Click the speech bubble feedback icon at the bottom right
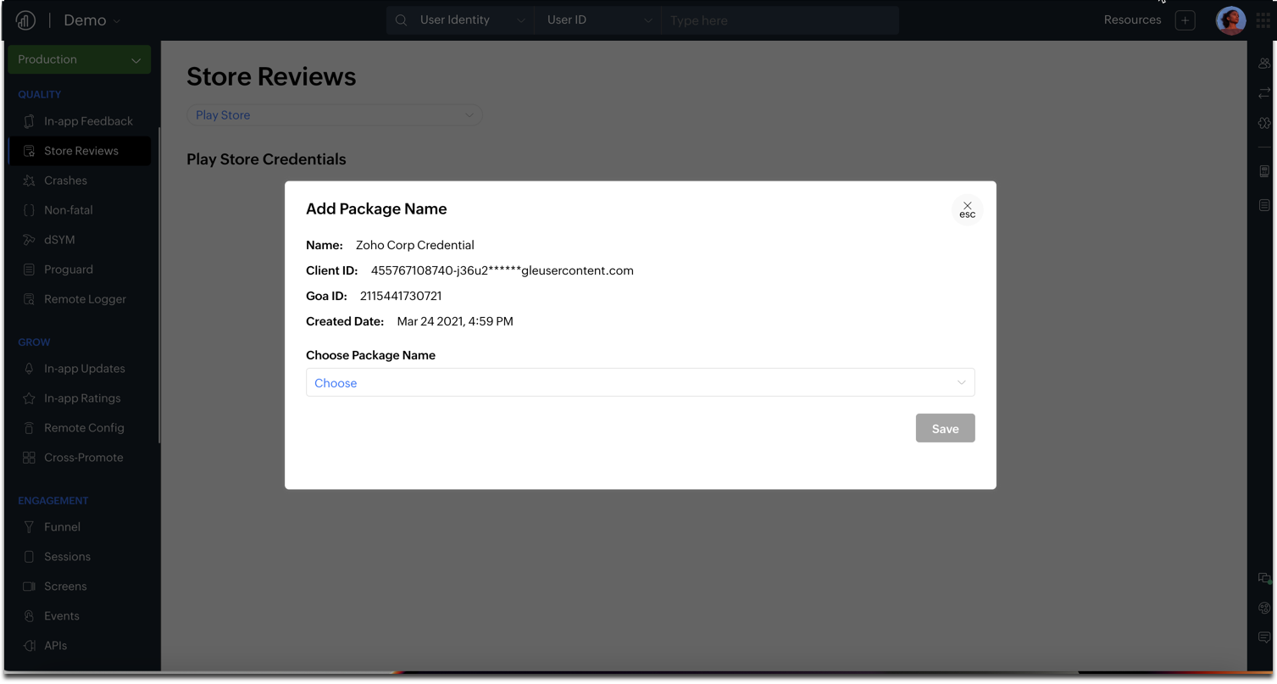The height and width of the screenshot is (684, 1277). (x=1264, y=637)
